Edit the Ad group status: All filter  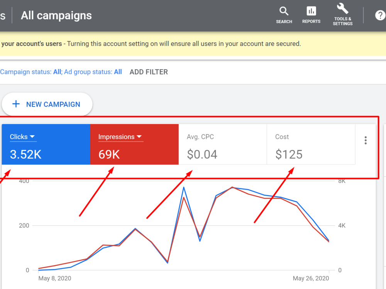(x=93, y=72)
